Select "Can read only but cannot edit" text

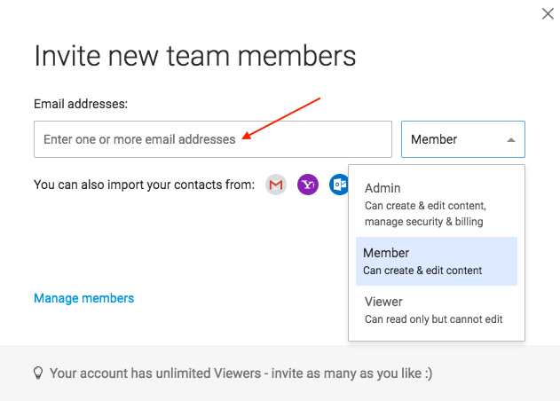pos(434,319)
